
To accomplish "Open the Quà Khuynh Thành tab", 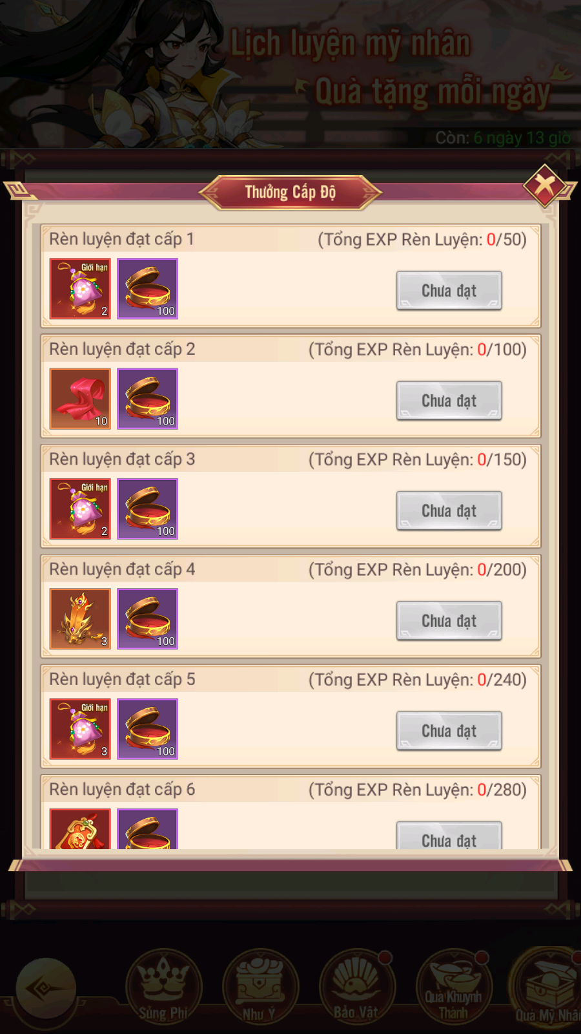I will tap(454, 987).
